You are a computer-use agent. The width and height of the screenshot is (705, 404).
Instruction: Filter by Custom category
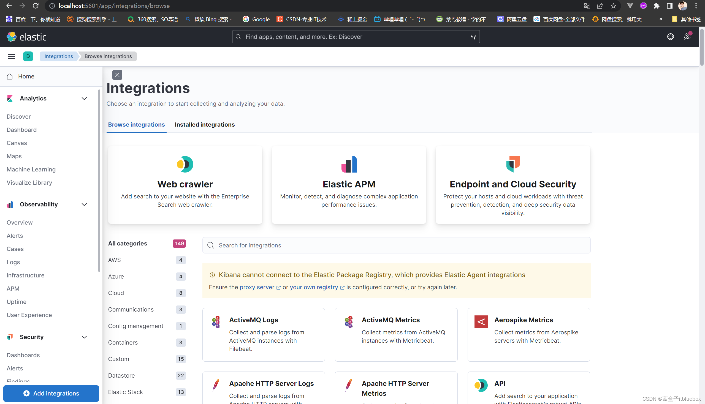coord(147,359)
